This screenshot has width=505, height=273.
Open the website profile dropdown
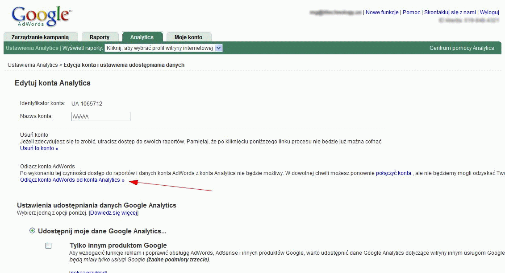(x=163, y=48)
